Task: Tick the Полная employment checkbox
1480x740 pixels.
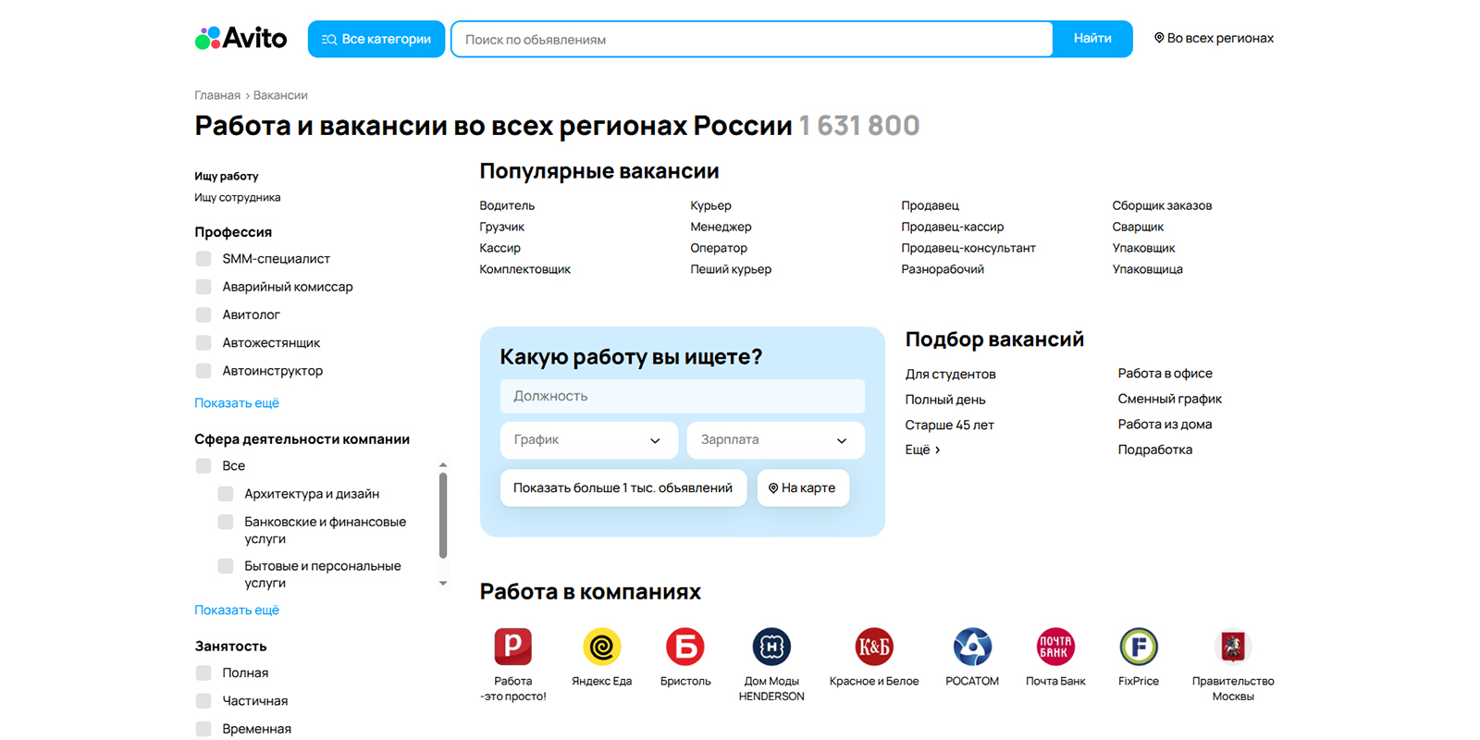Action: [x=203, y=673]
